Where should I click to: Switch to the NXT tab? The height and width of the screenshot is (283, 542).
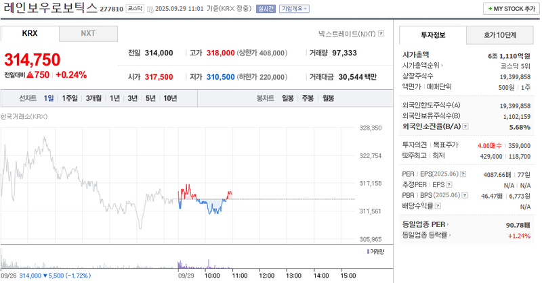point(88,34)
